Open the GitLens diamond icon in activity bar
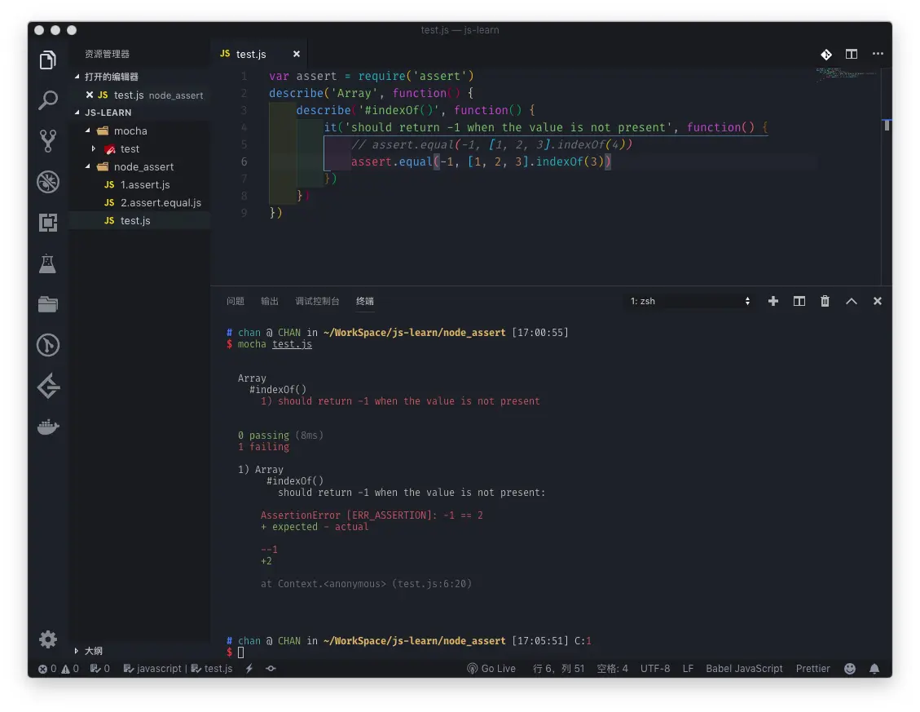 (x=48, y=386)
